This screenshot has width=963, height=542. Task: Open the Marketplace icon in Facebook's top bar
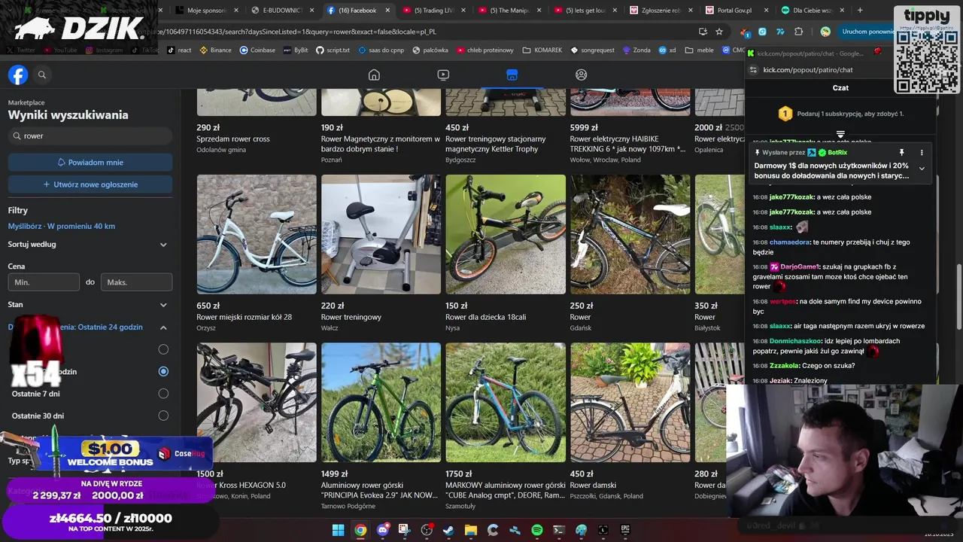(x=512, y=75)
